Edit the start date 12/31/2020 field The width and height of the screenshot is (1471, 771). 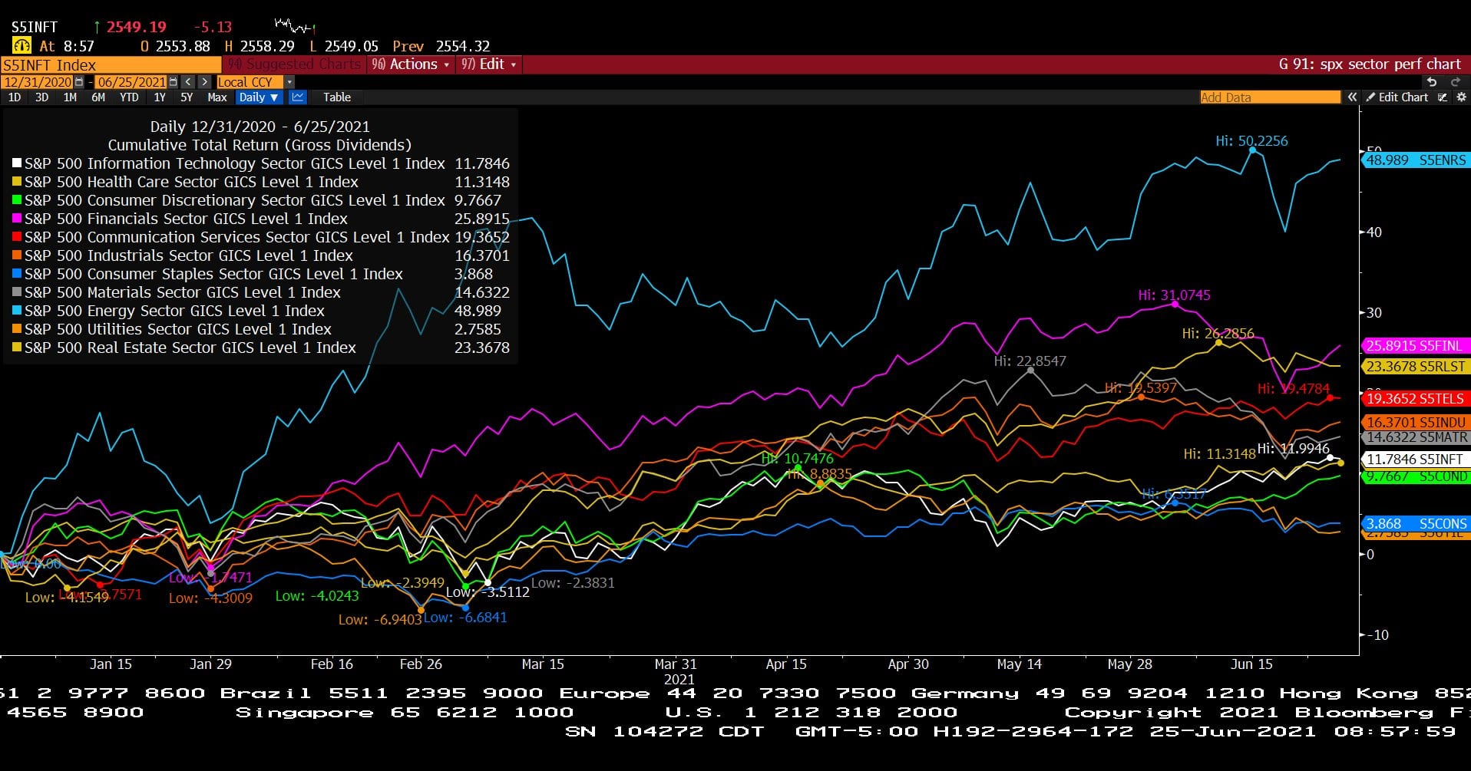(x=38, y=82)
